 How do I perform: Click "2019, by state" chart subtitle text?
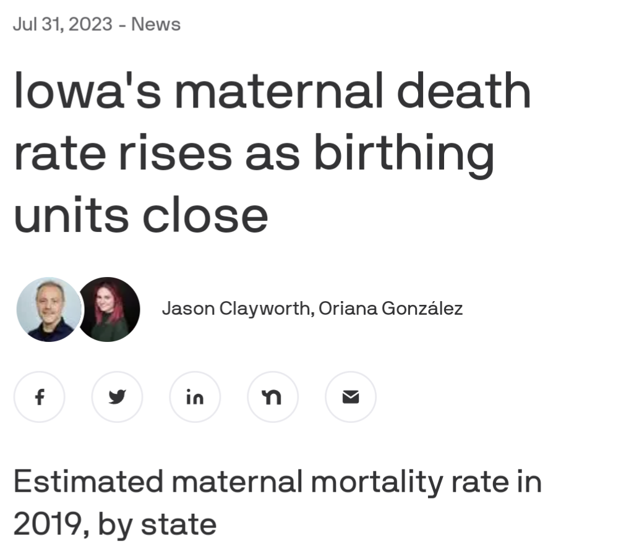114,524
